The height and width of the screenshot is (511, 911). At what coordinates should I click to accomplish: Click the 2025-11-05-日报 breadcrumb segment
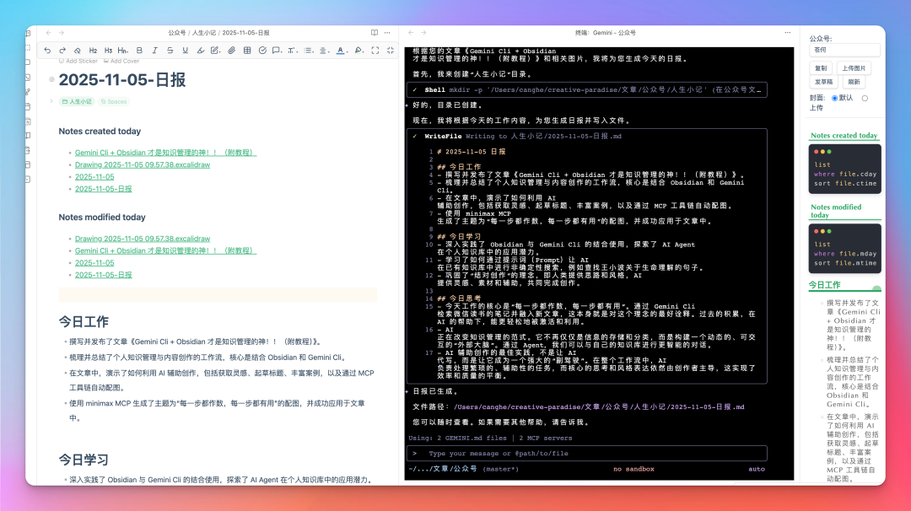(245, 33)
